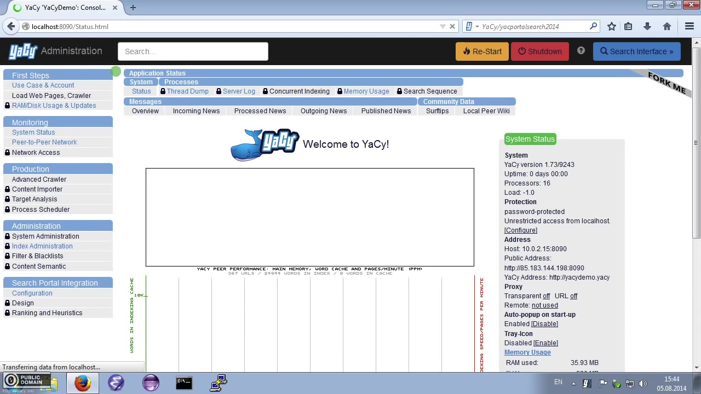This screenshot has width=701, height=394.
Task: Enable the Tray-Icon
Action: coord(545,343)
